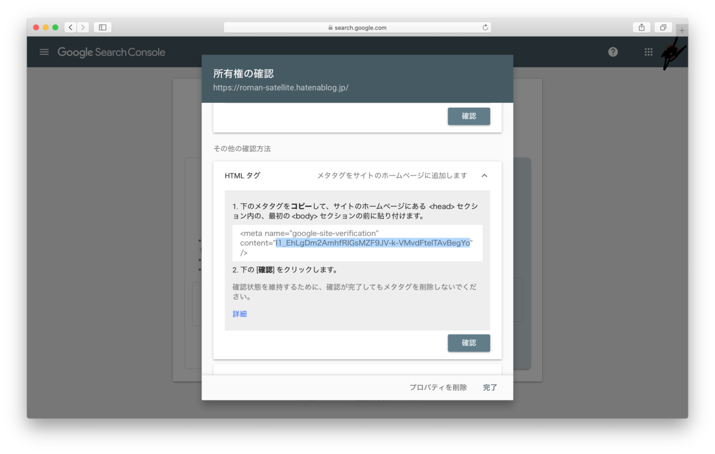Screen dimensions: 715x454
Task: Open the Safari share menu
Action: pos(642,27)
